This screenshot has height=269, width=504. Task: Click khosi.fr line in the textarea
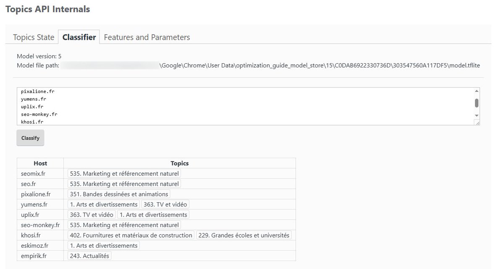pos(32,122)
